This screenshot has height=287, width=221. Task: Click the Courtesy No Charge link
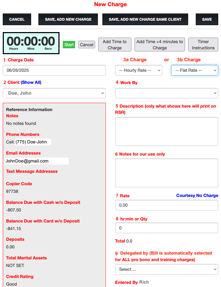(x=197, y=196)
